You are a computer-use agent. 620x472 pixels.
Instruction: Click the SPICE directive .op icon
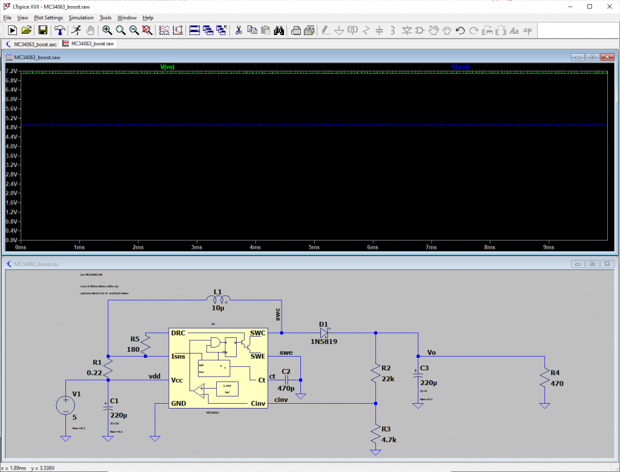click(527, 30)
